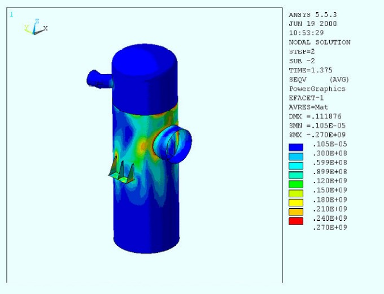Image resolution: width=384 pixels, height=294 pixels.
Task: Select the red legend color swatch
Action: point(296,221)
